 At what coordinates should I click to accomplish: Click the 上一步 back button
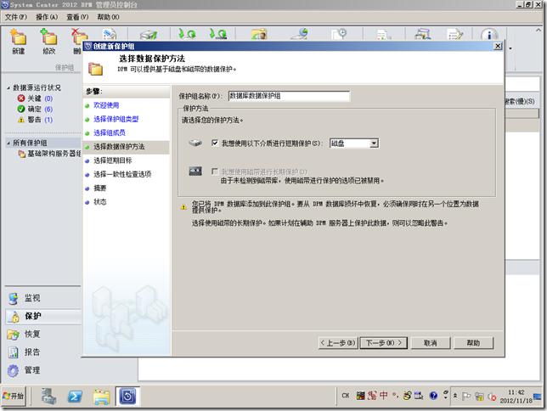(x=338, y=343)
